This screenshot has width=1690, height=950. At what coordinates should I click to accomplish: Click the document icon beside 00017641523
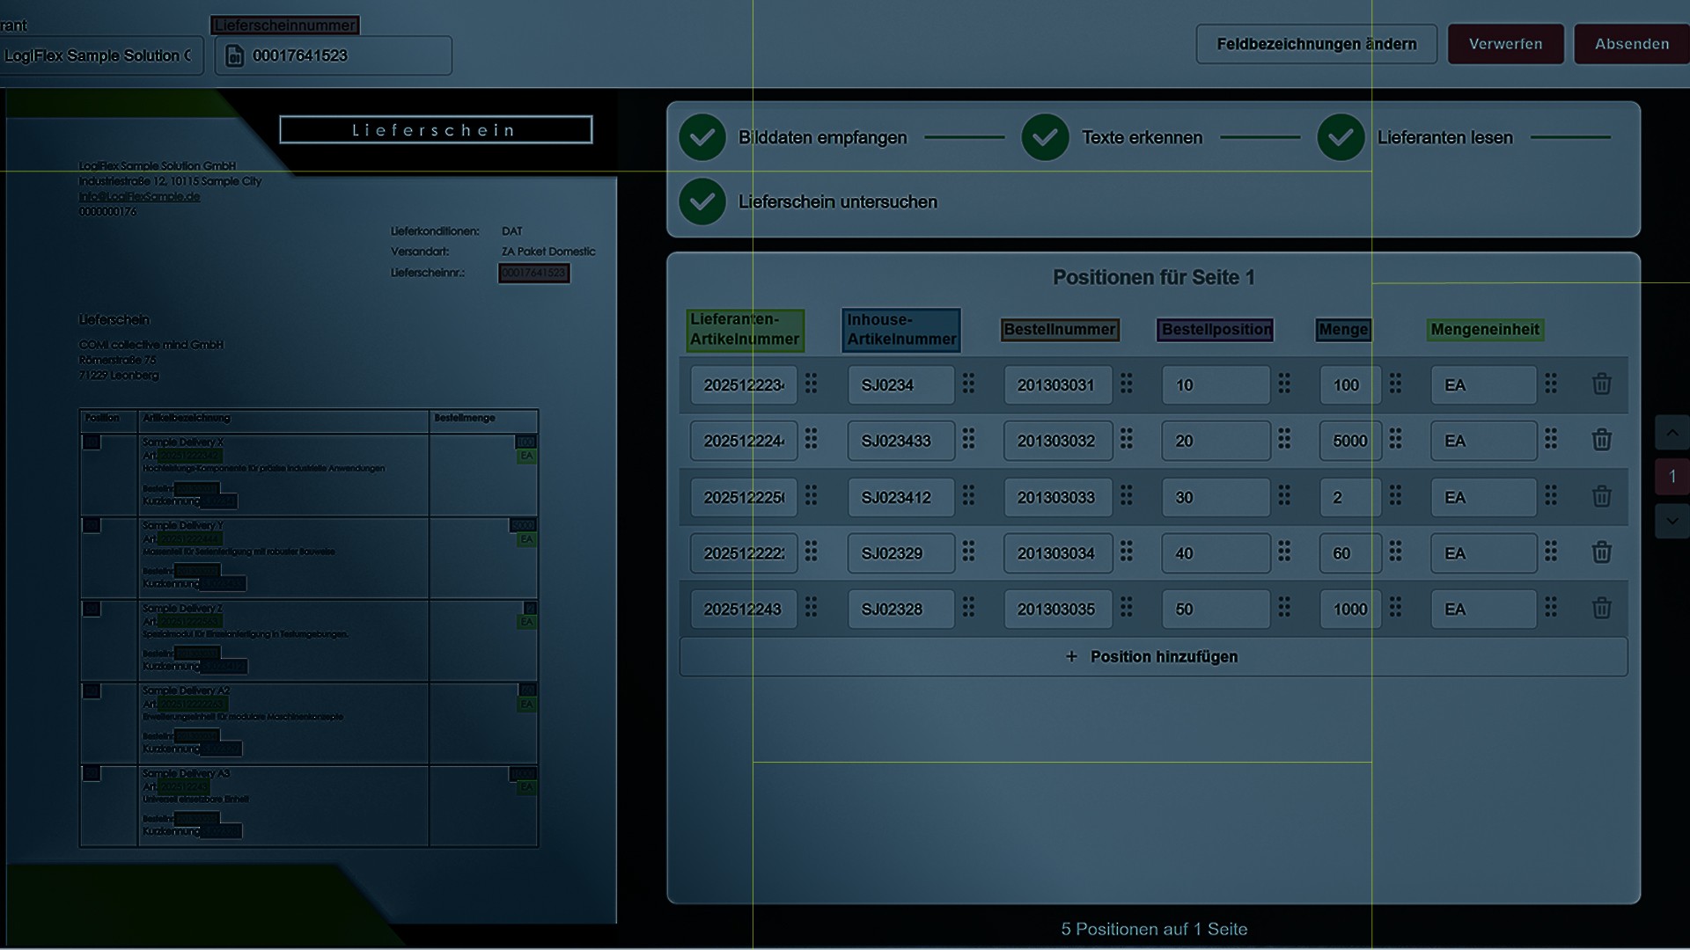click(x=235, y=56)
